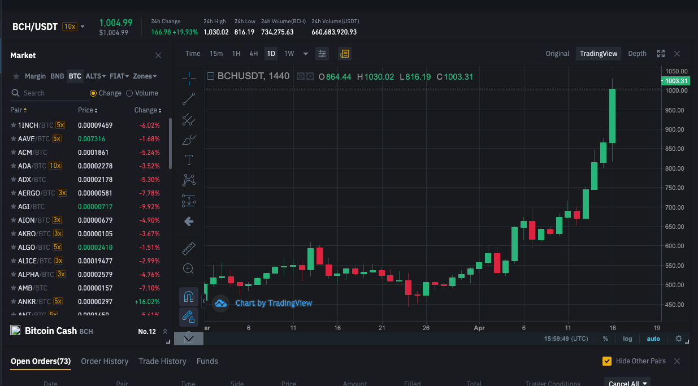Image resolution: width=698 pixels, height=386 pixels.
Task: Click the market pair search field
Action: click(50, 93)
